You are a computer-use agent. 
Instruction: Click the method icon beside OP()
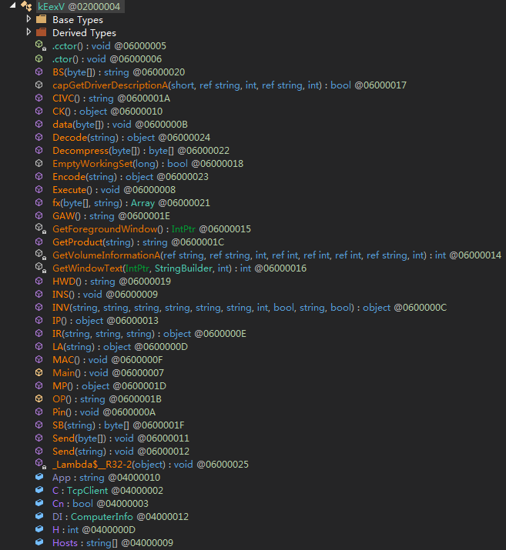(39, 398)
